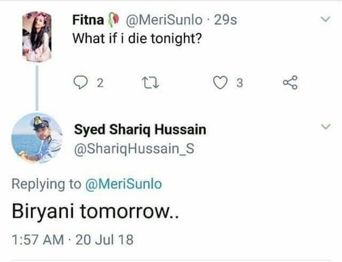The height and width of the screenshot is (262, 342).
Task: Open Syed Shariq Hussain's profile picture
Action: point(37,138)
